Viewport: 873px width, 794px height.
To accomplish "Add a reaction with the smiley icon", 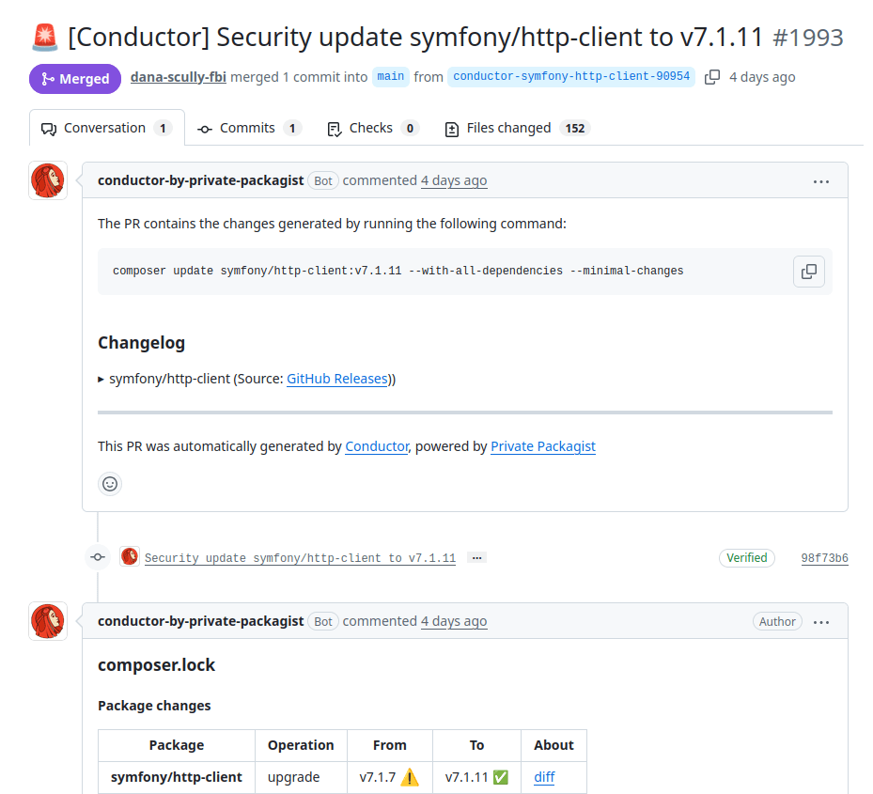I will click(110, 484).
